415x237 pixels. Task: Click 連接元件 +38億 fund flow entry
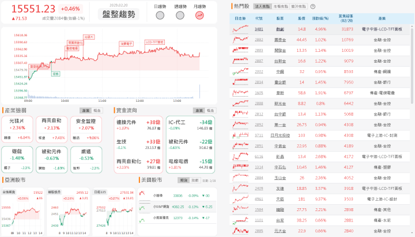[138, 125]
